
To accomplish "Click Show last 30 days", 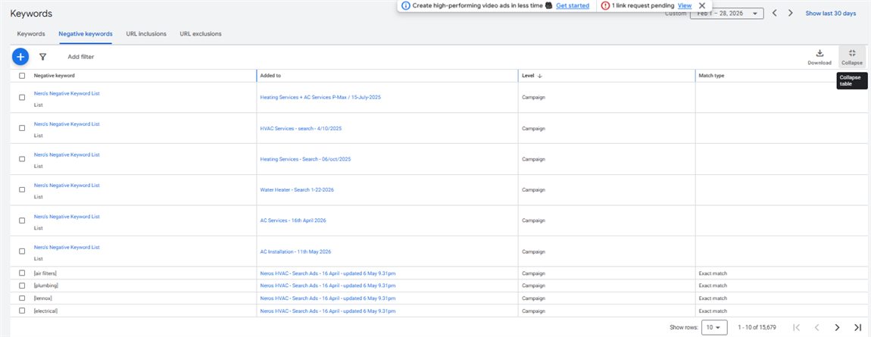I will (830, 14).
